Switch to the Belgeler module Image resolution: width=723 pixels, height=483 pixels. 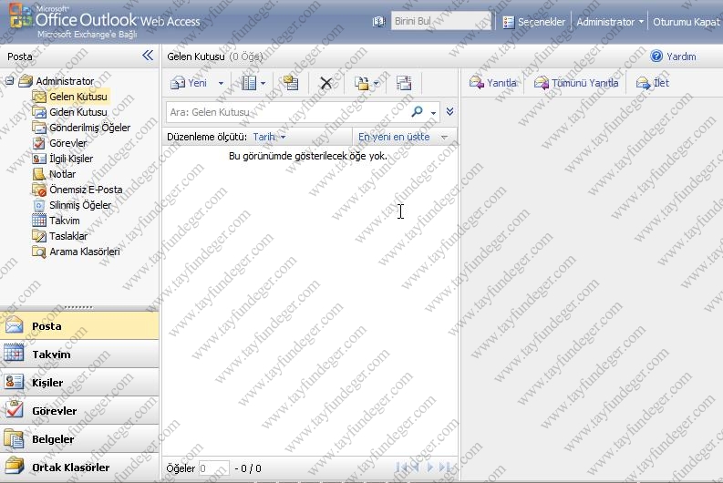(x=79, y=438)
